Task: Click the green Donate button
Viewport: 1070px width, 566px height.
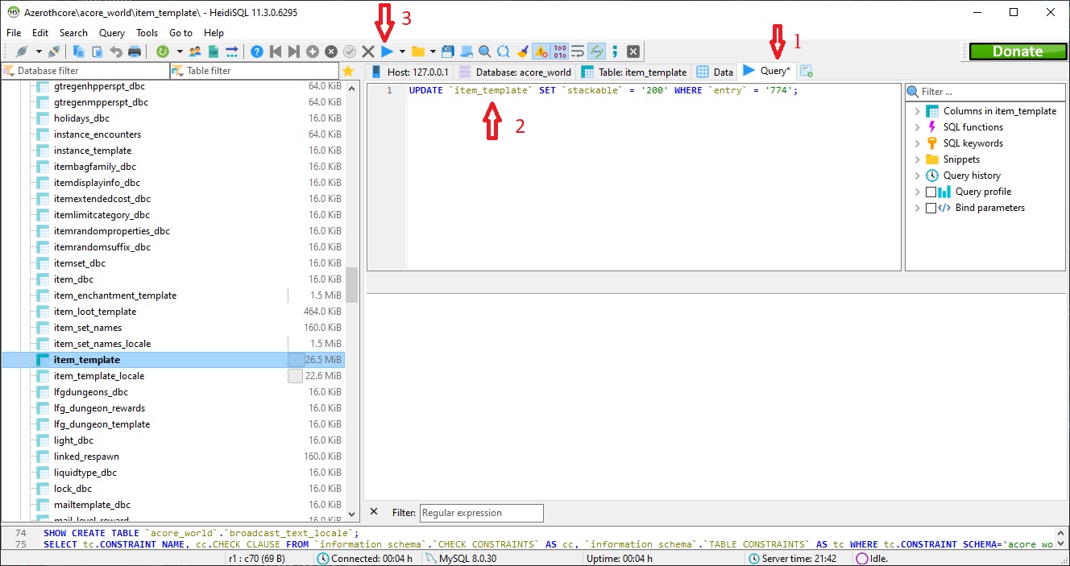Action: (x=1017, y=52)
